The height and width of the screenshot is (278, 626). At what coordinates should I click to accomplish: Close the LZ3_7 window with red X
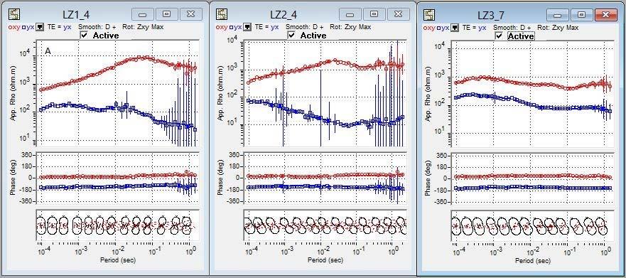(x=605, y=15)
